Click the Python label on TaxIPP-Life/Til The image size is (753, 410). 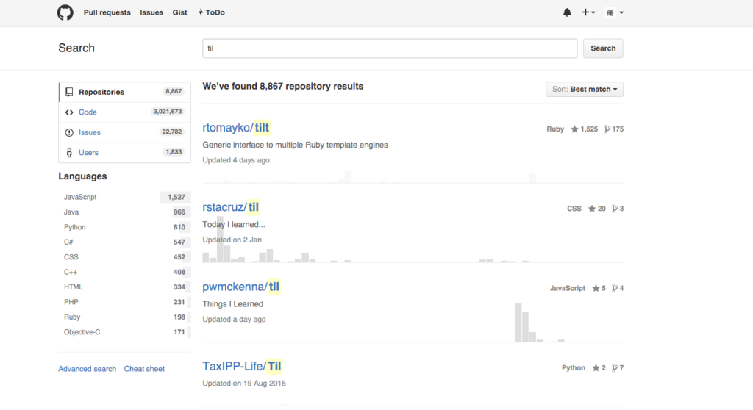pyautogui.click(x=574, y=368)
